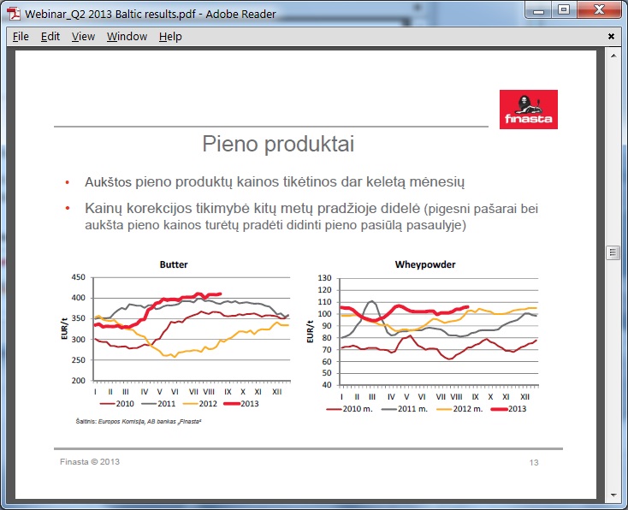Click scrollbar down arrow
Image resolution: width=628 pixels, height=510 pixels.
tap(613, 495)
